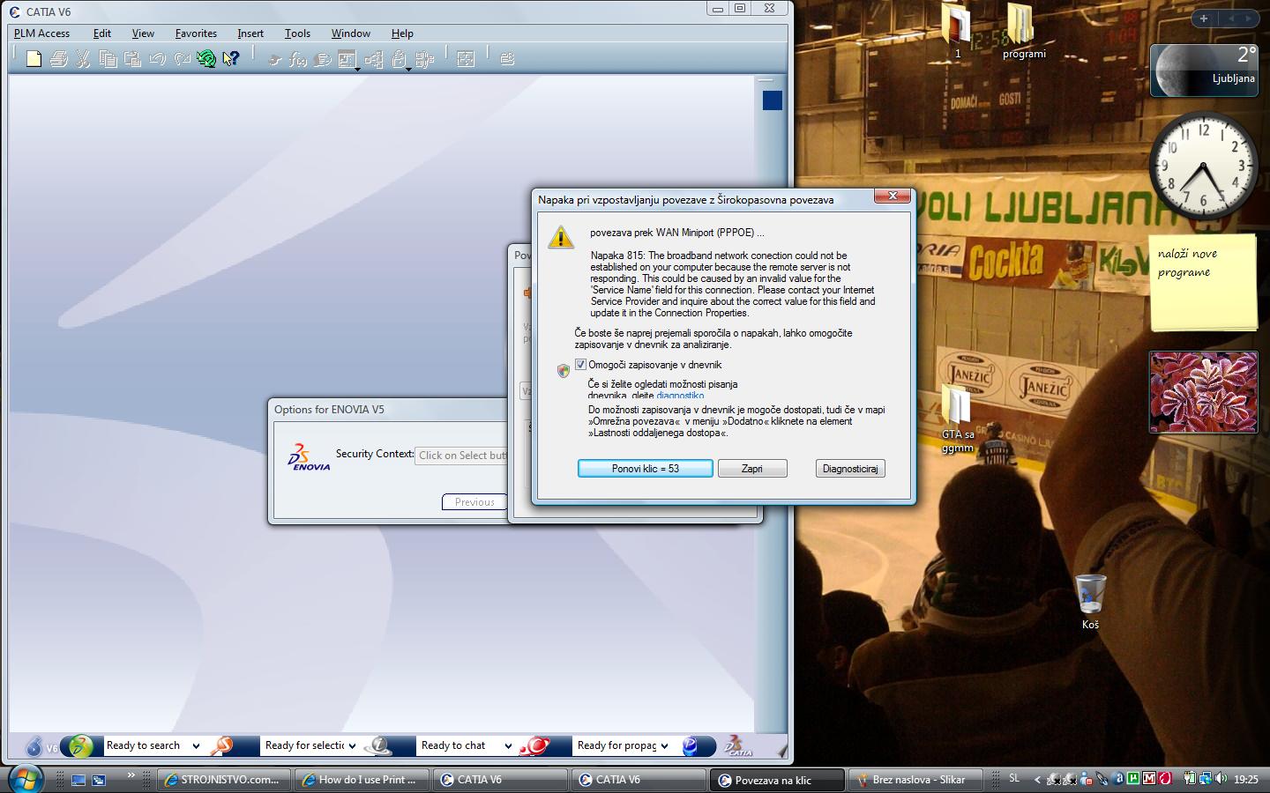Open the 'programi' desktop folder
The height and width of the screenshot is (793, 1270).
(x=1023, y=31)
